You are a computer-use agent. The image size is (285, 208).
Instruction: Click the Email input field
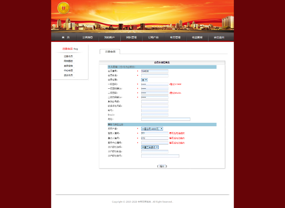(x=154, y=115)
